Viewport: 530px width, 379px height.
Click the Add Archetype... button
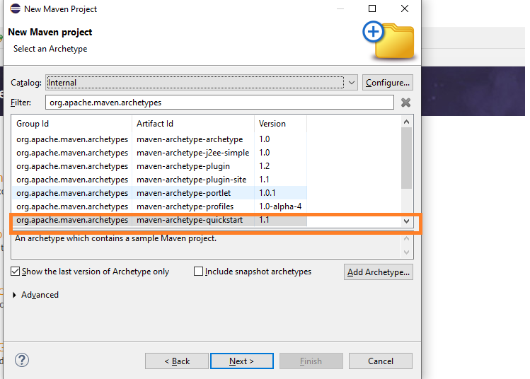(x=379, y=272)
